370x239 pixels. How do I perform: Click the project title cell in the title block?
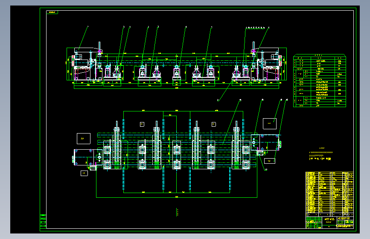tap(329, 220)
